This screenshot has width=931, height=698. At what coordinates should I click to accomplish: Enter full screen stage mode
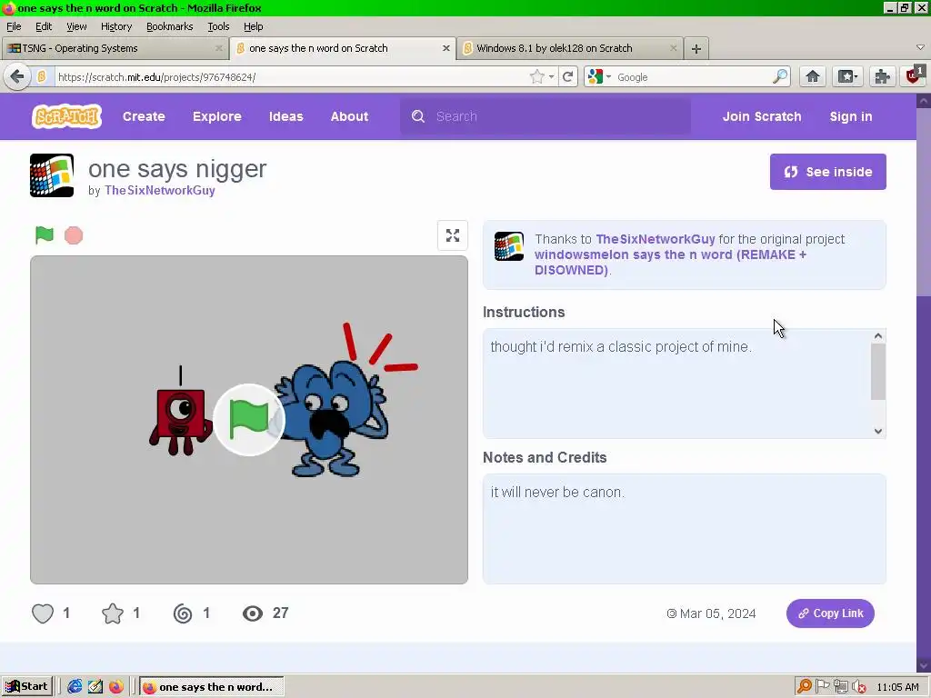pos(453,235)
